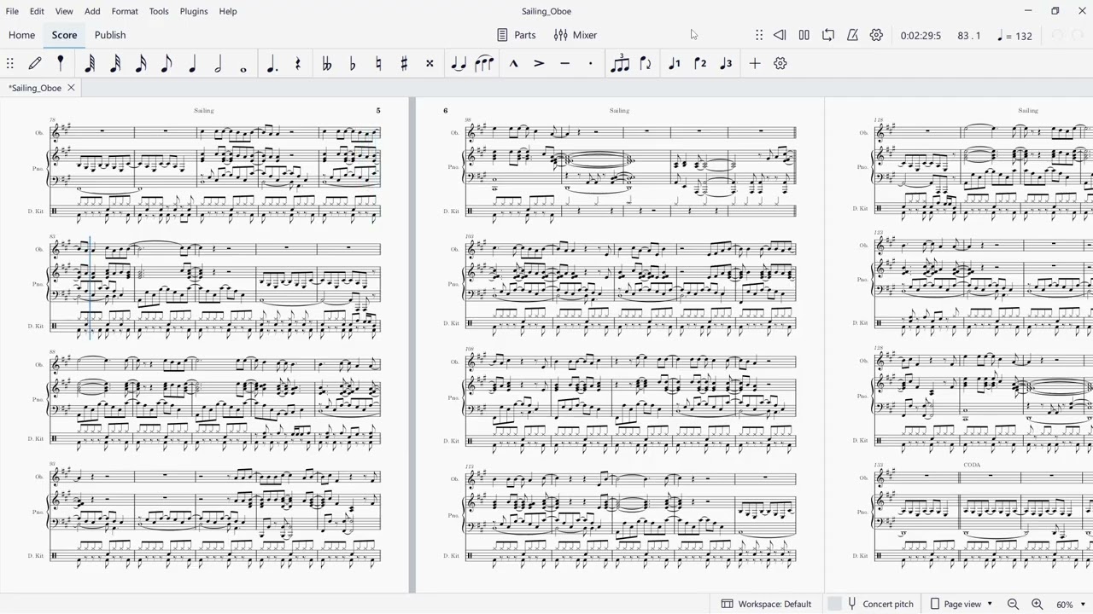Select the whole note duration
The width and height of the screenshot is (1093, 614).
(x=243, y=67)
